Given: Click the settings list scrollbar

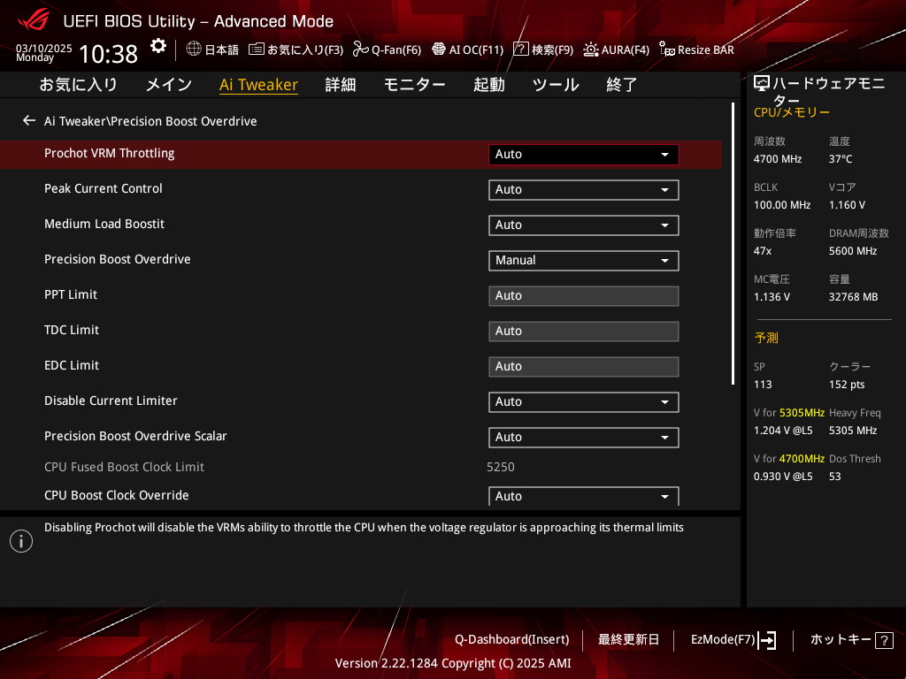Looking at the screenshot, I should coord(733,244).
